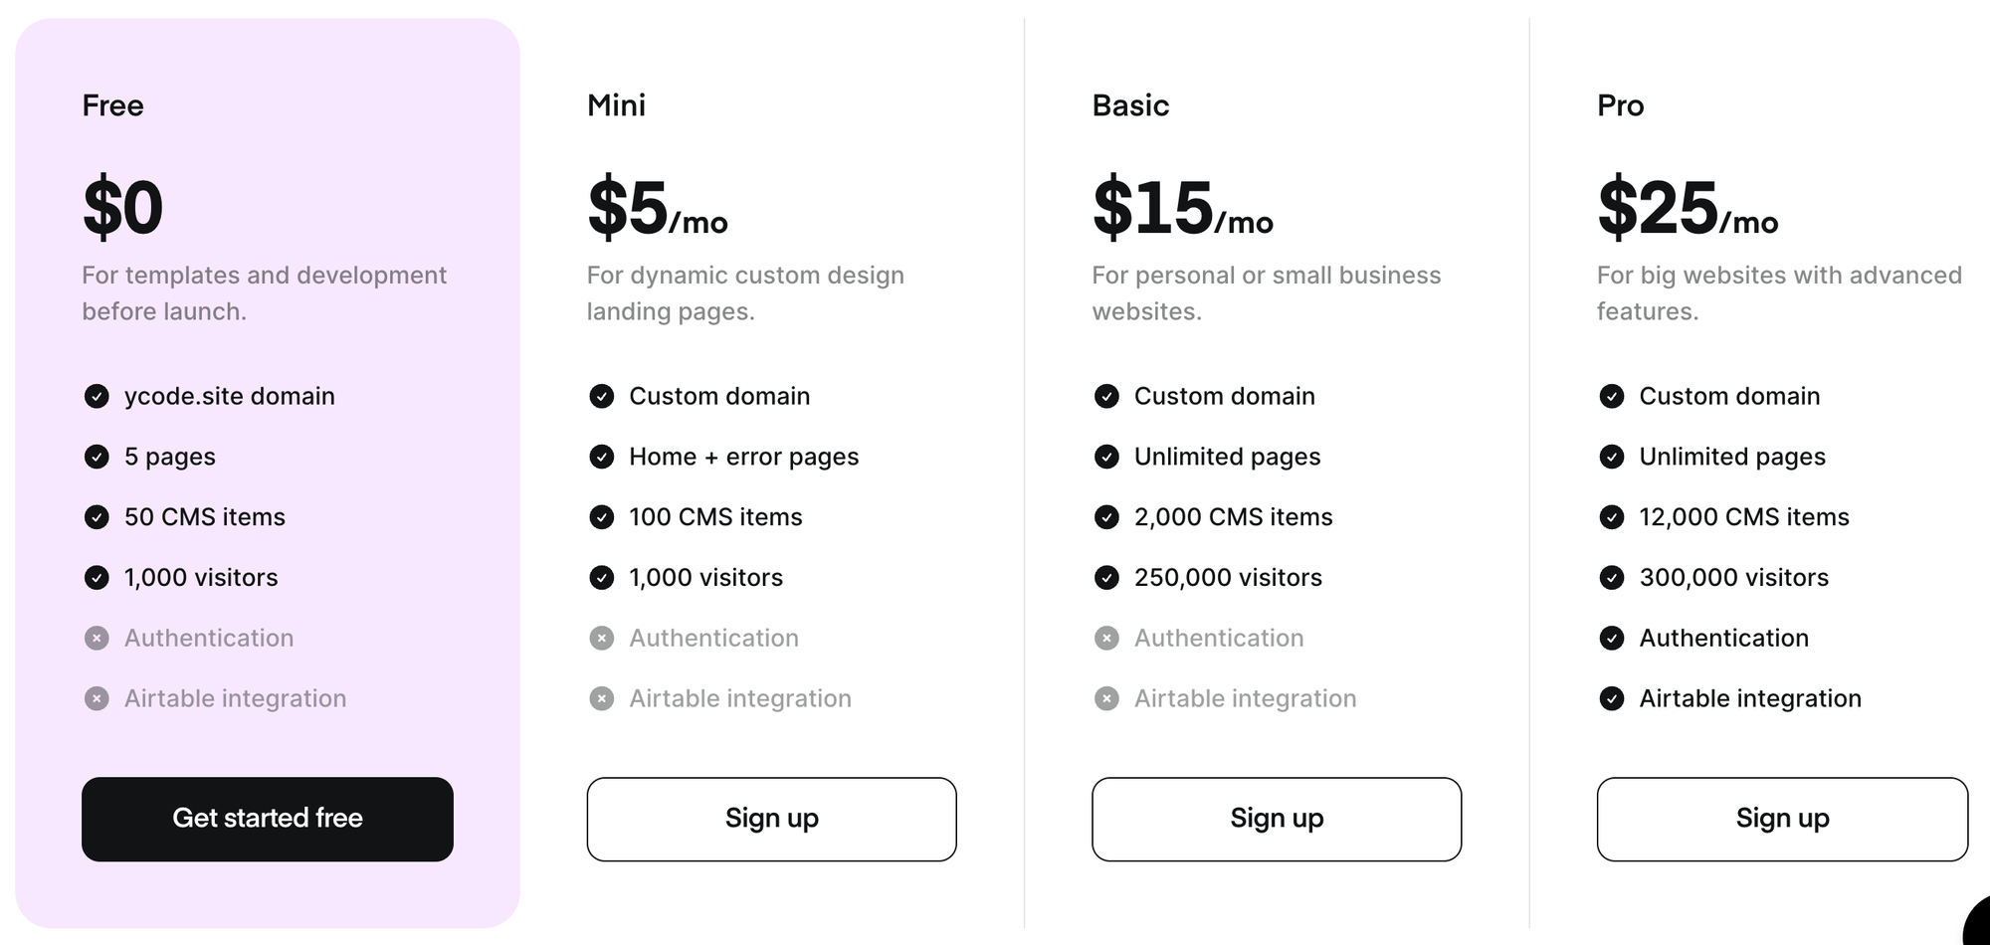Viewport: 1990px width, 945px height.
Task: Click x icon beside Mini Airtable integration
Action: point(602,698)
